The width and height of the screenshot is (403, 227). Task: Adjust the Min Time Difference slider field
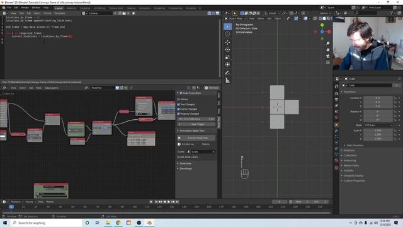[x=196, y=119]
